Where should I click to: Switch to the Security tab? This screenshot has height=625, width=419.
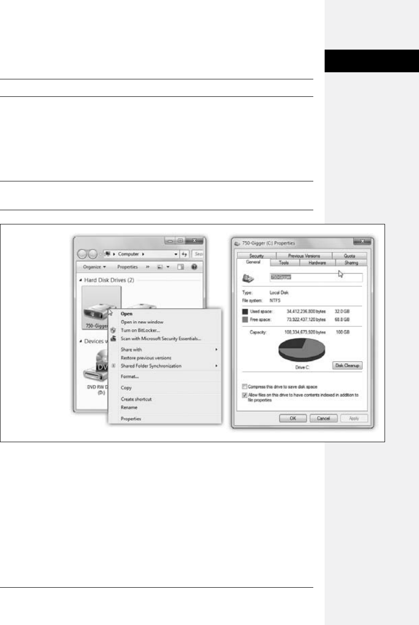pos(256,256)
